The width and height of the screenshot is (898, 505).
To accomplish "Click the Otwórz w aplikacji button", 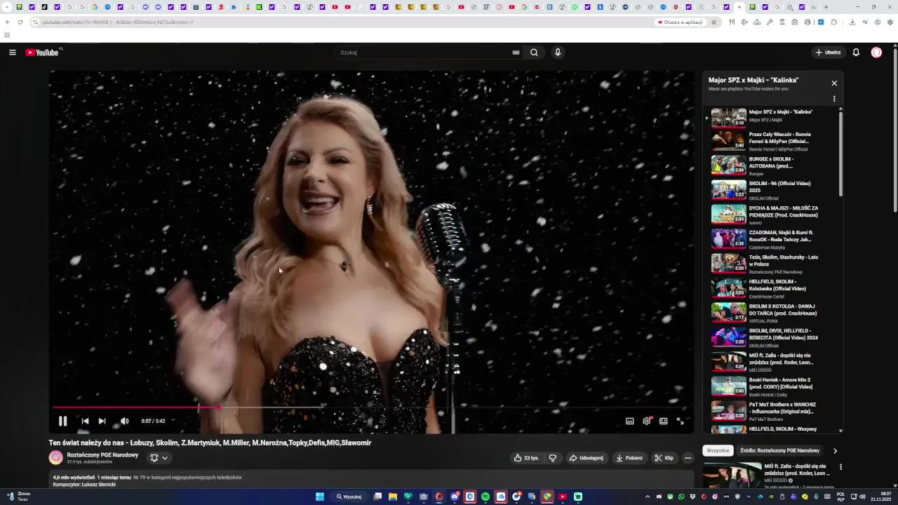I will coord(680,22).
